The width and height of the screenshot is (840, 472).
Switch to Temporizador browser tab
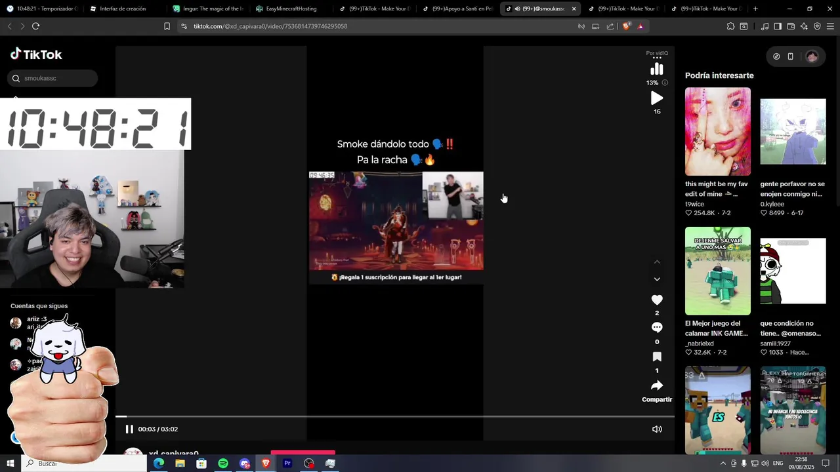42,9
